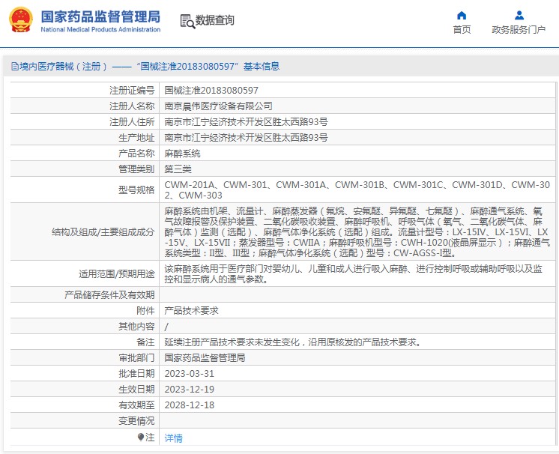The image size is (559, 454).
Task: Select the registration number 国械注准20183080597 cell
Action: (206, 90)
